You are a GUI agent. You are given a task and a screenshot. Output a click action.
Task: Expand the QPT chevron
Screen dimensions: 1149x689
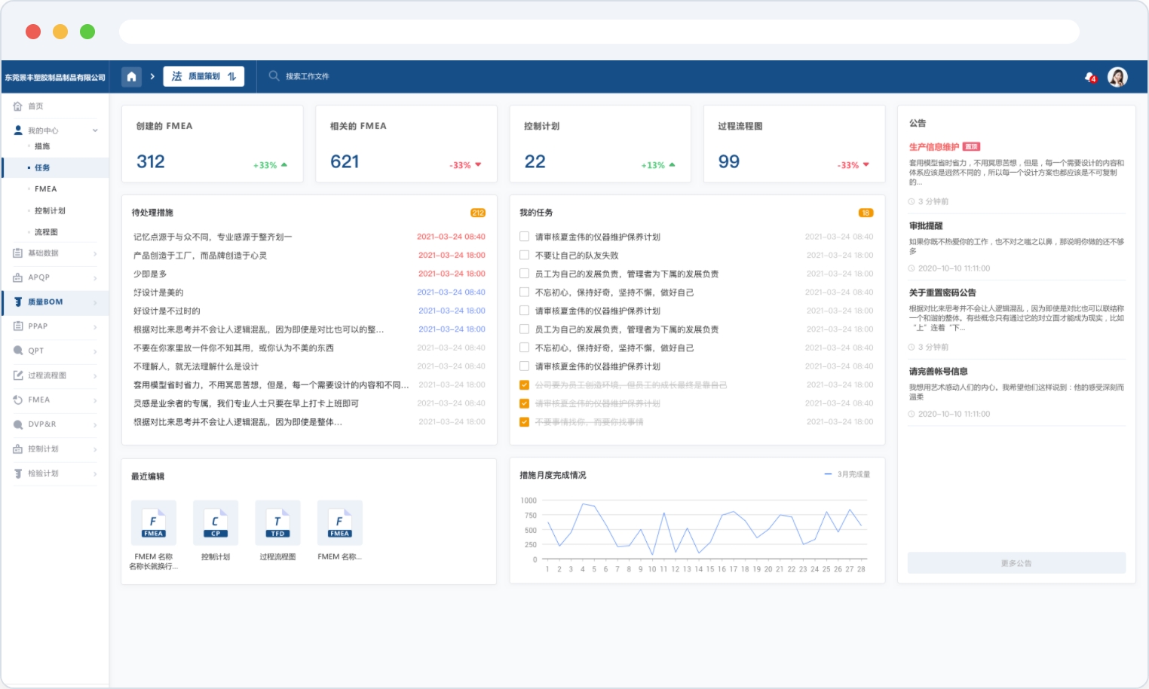tap(95, 351)
